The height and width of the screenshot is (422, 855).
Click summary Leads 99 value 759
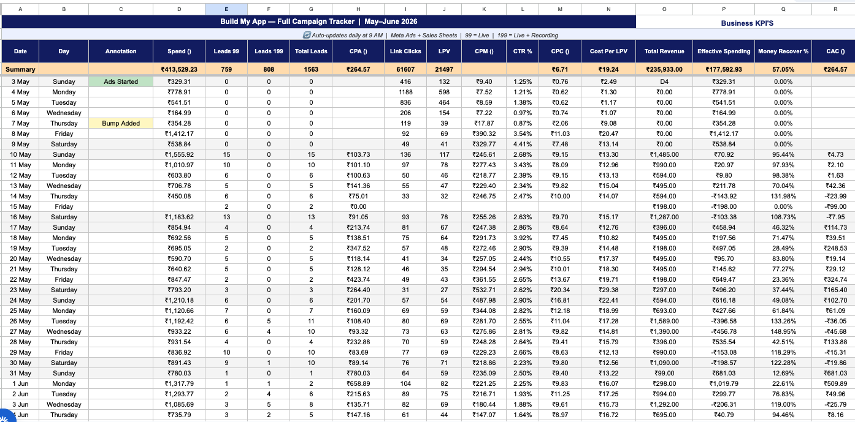pos(226,69)
